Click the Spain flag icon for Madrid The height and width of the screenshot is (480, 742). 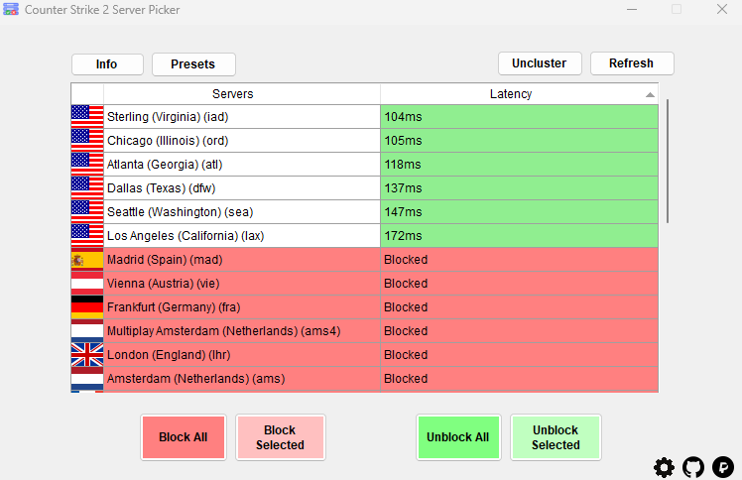click(87, 260)
